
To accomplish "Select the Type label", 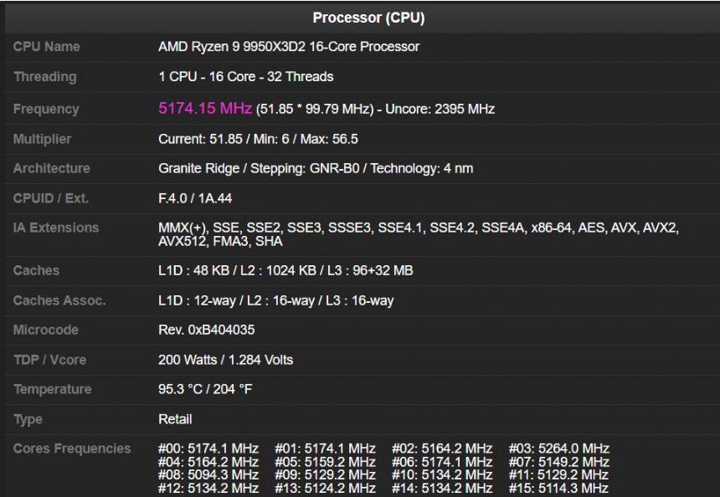I will (x=28, y=419).
